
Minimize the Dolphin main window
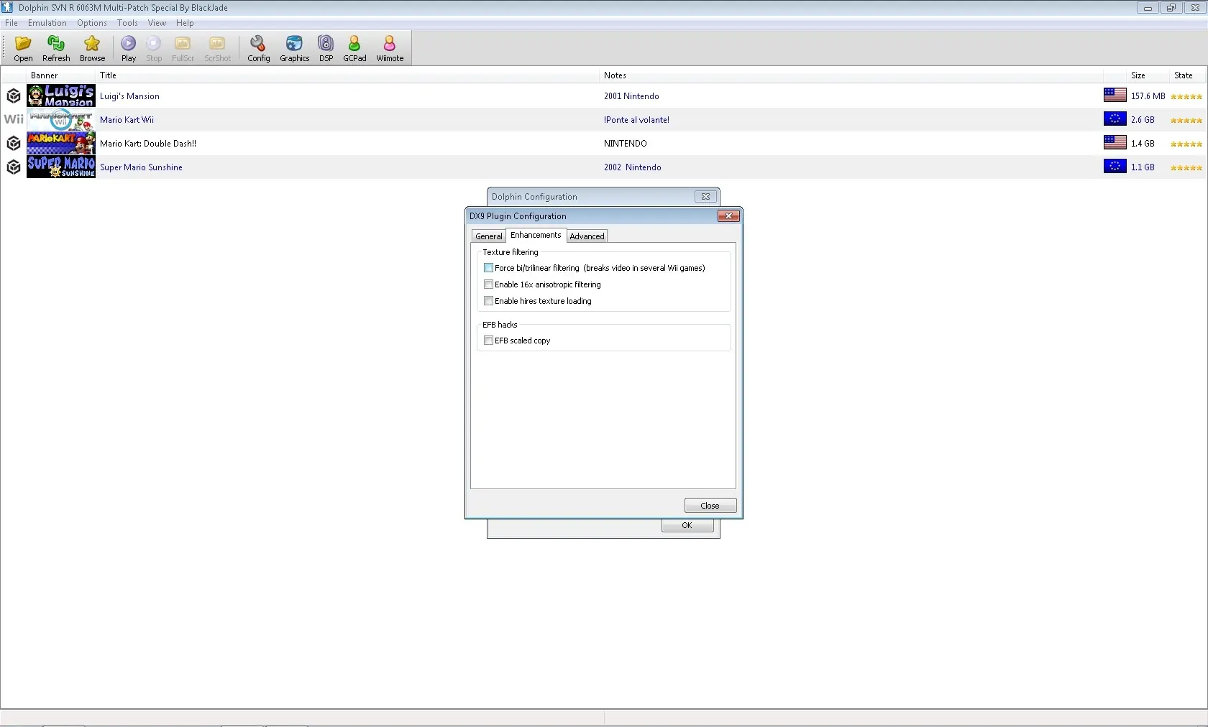click(x=1148, y=8)
